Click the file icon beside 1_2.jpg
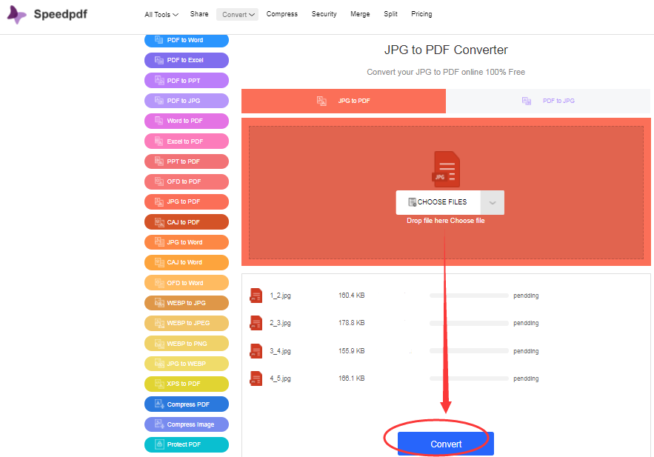 tap(256, 296)
